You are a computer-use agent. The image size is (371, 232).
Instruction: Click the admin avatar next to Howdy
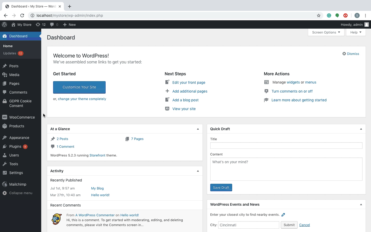click(367, 24)
